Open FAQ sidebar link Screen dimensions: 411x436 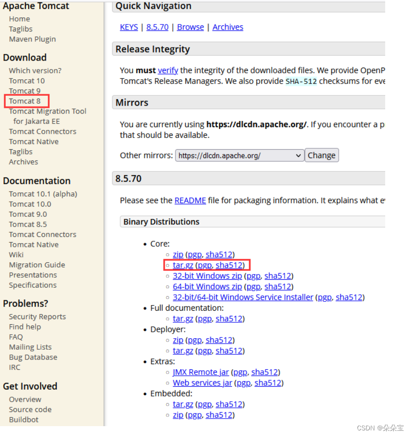(x=16, y=337)
